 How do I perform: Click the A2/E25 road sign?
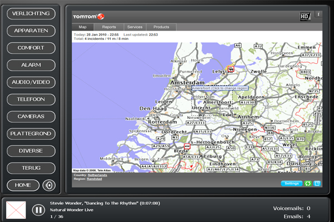[x=213, y=147]
